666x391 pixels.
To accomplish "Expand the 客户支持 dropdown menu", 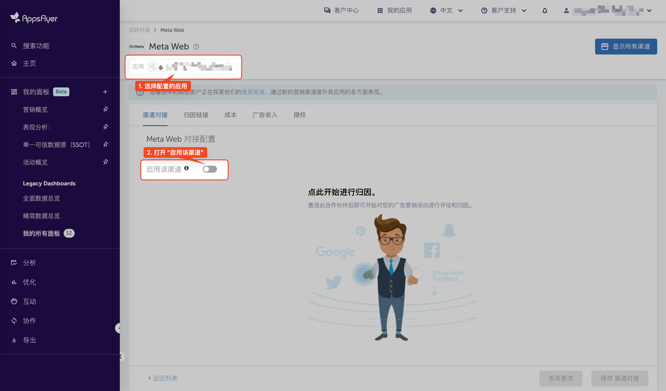I will (504, 10).
